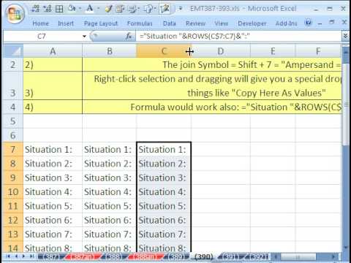351x263 pixels.
Task: Click the previous sheet navigation arrow
Action: [x=16, y=256]
